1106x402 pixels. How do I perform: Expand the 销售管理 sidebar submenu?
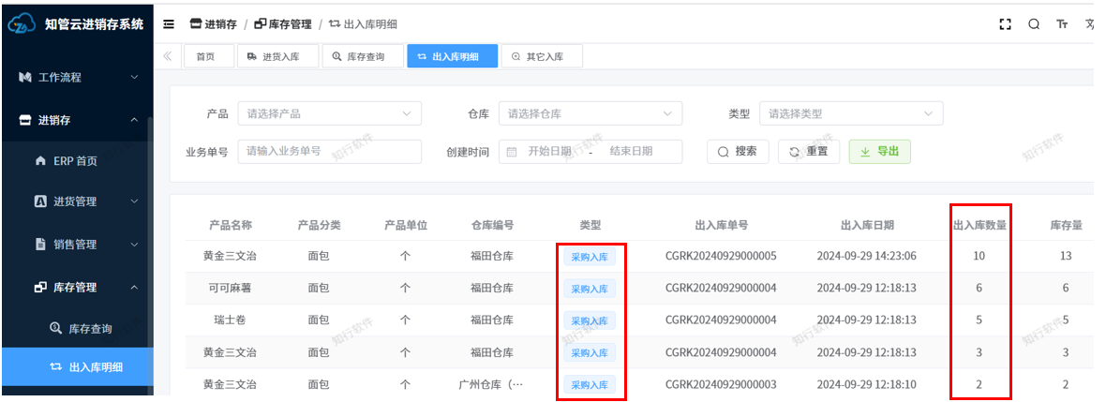tap(75, 245)
